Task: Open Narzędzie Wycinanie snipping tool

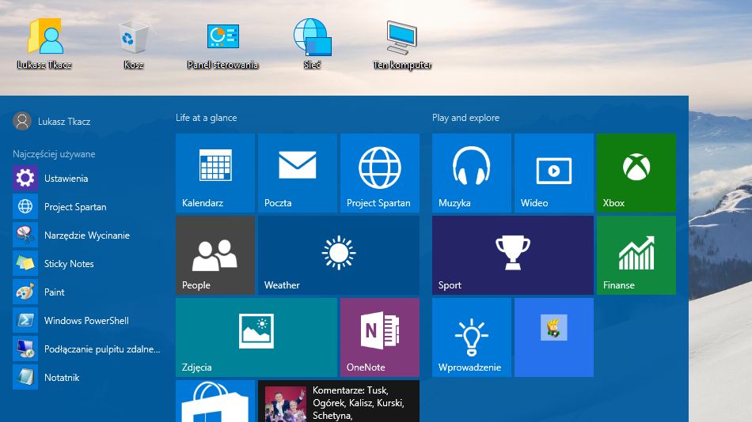Action: click(x=87, y=235)
